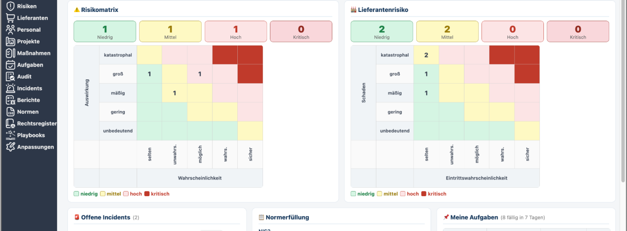This screenshot has height=231, width=627.
Task: Click the Hoch counter in Risikomatrix
Action: 235,31
